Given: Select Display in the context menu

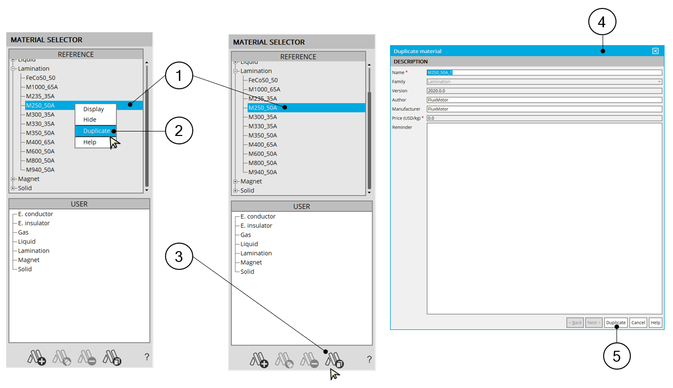Looking at the screenshot, I should click(x=94, y=109).
